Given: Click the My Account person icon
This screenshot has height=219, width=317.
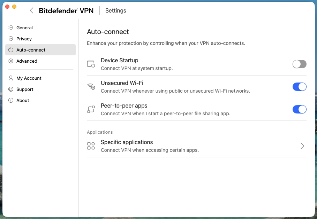Looking at the screenshot, I should [11, 78].
